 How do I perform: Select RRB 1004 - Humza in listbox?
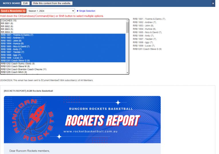(x=63, y=44)
